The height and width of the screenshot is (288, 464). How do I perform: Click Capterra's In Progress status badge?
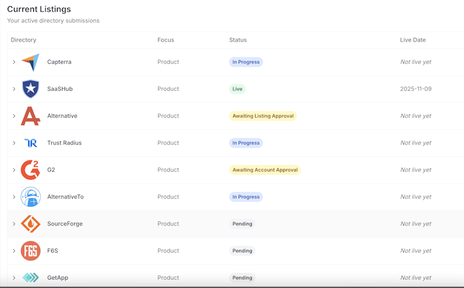tap(246, 62)
